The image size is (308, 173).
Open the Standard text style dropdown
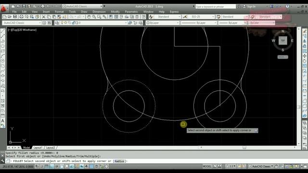(x=167, y=17)
